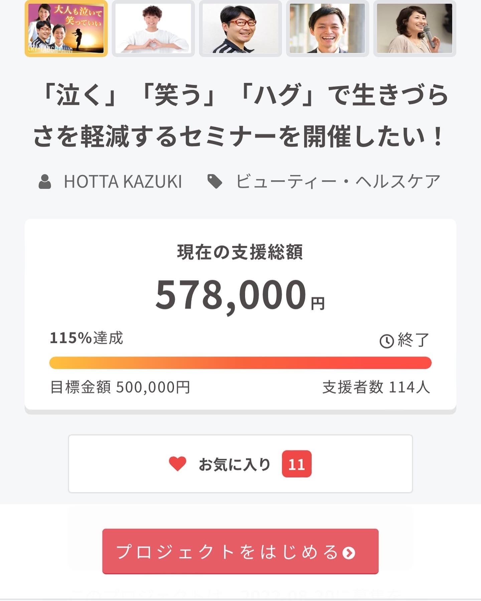Click the 目標金額 500,000円 goal text
The height and width of the screenshot is (601, 481).
click(x=120, y=387)
